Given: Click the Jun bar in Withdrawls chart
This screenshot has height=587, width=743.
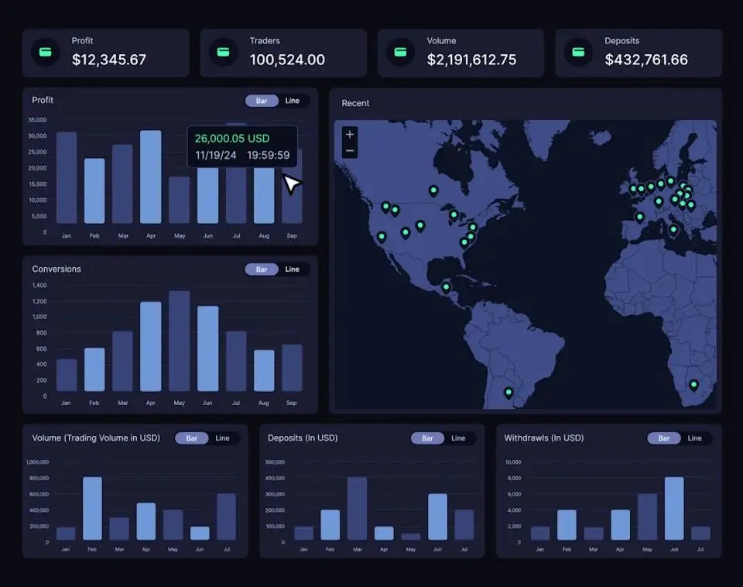Looking at the screenshot, I should coord(674,508).
